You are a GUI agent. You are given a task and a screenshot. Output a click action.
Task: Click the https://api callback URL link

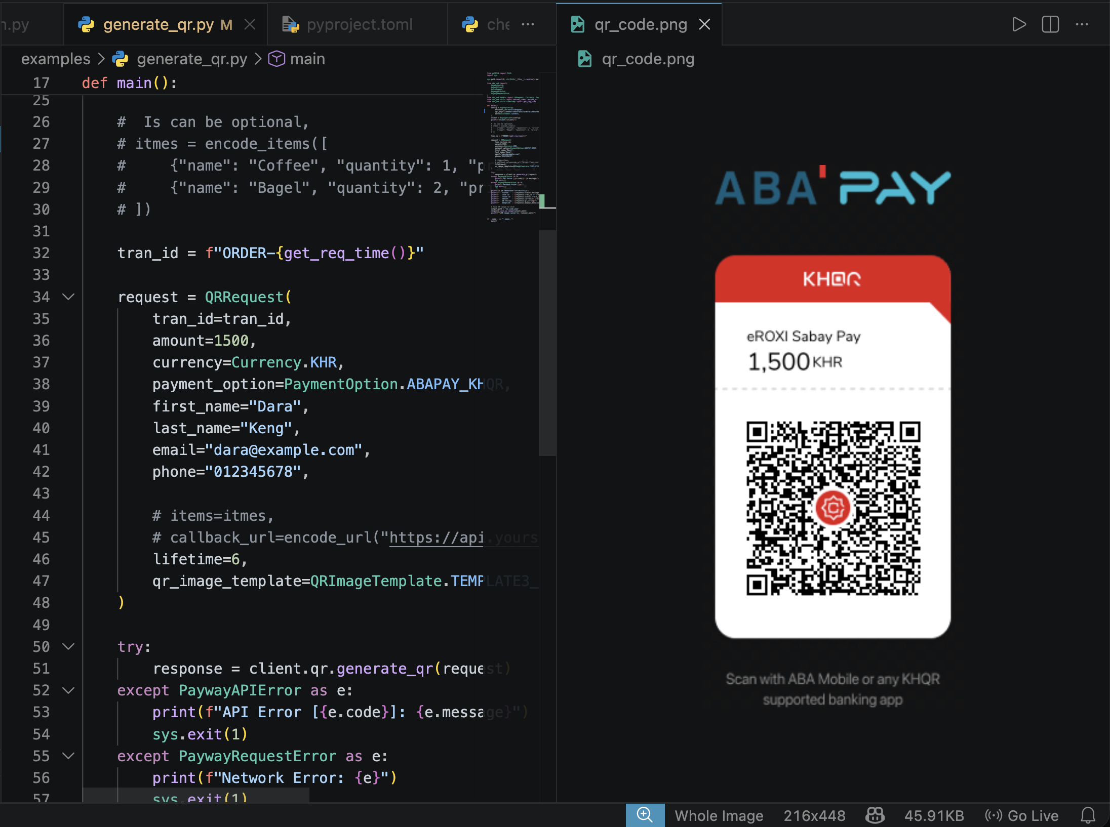click(437, 537)
